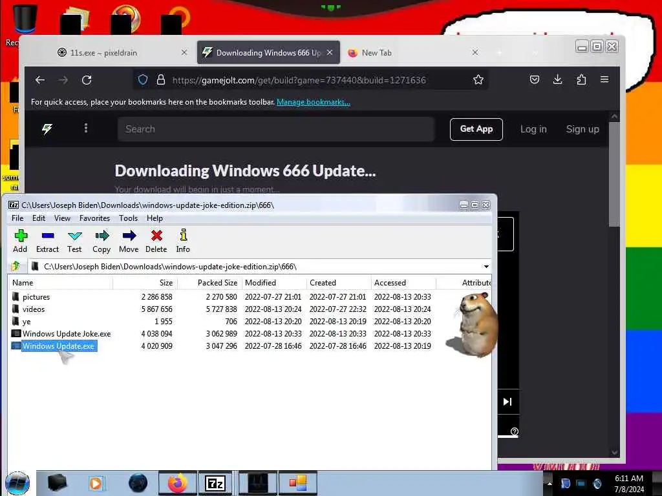Open the File menu in 7-Zip
The height and width of the screenshot is (496, 662).
(x=17, y=218)
